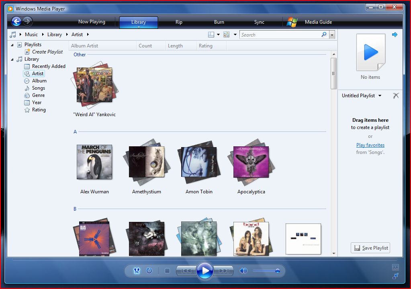The image size is (411, 289).
Task: Clear the list pane with X icon
Action: coord(396,95)
